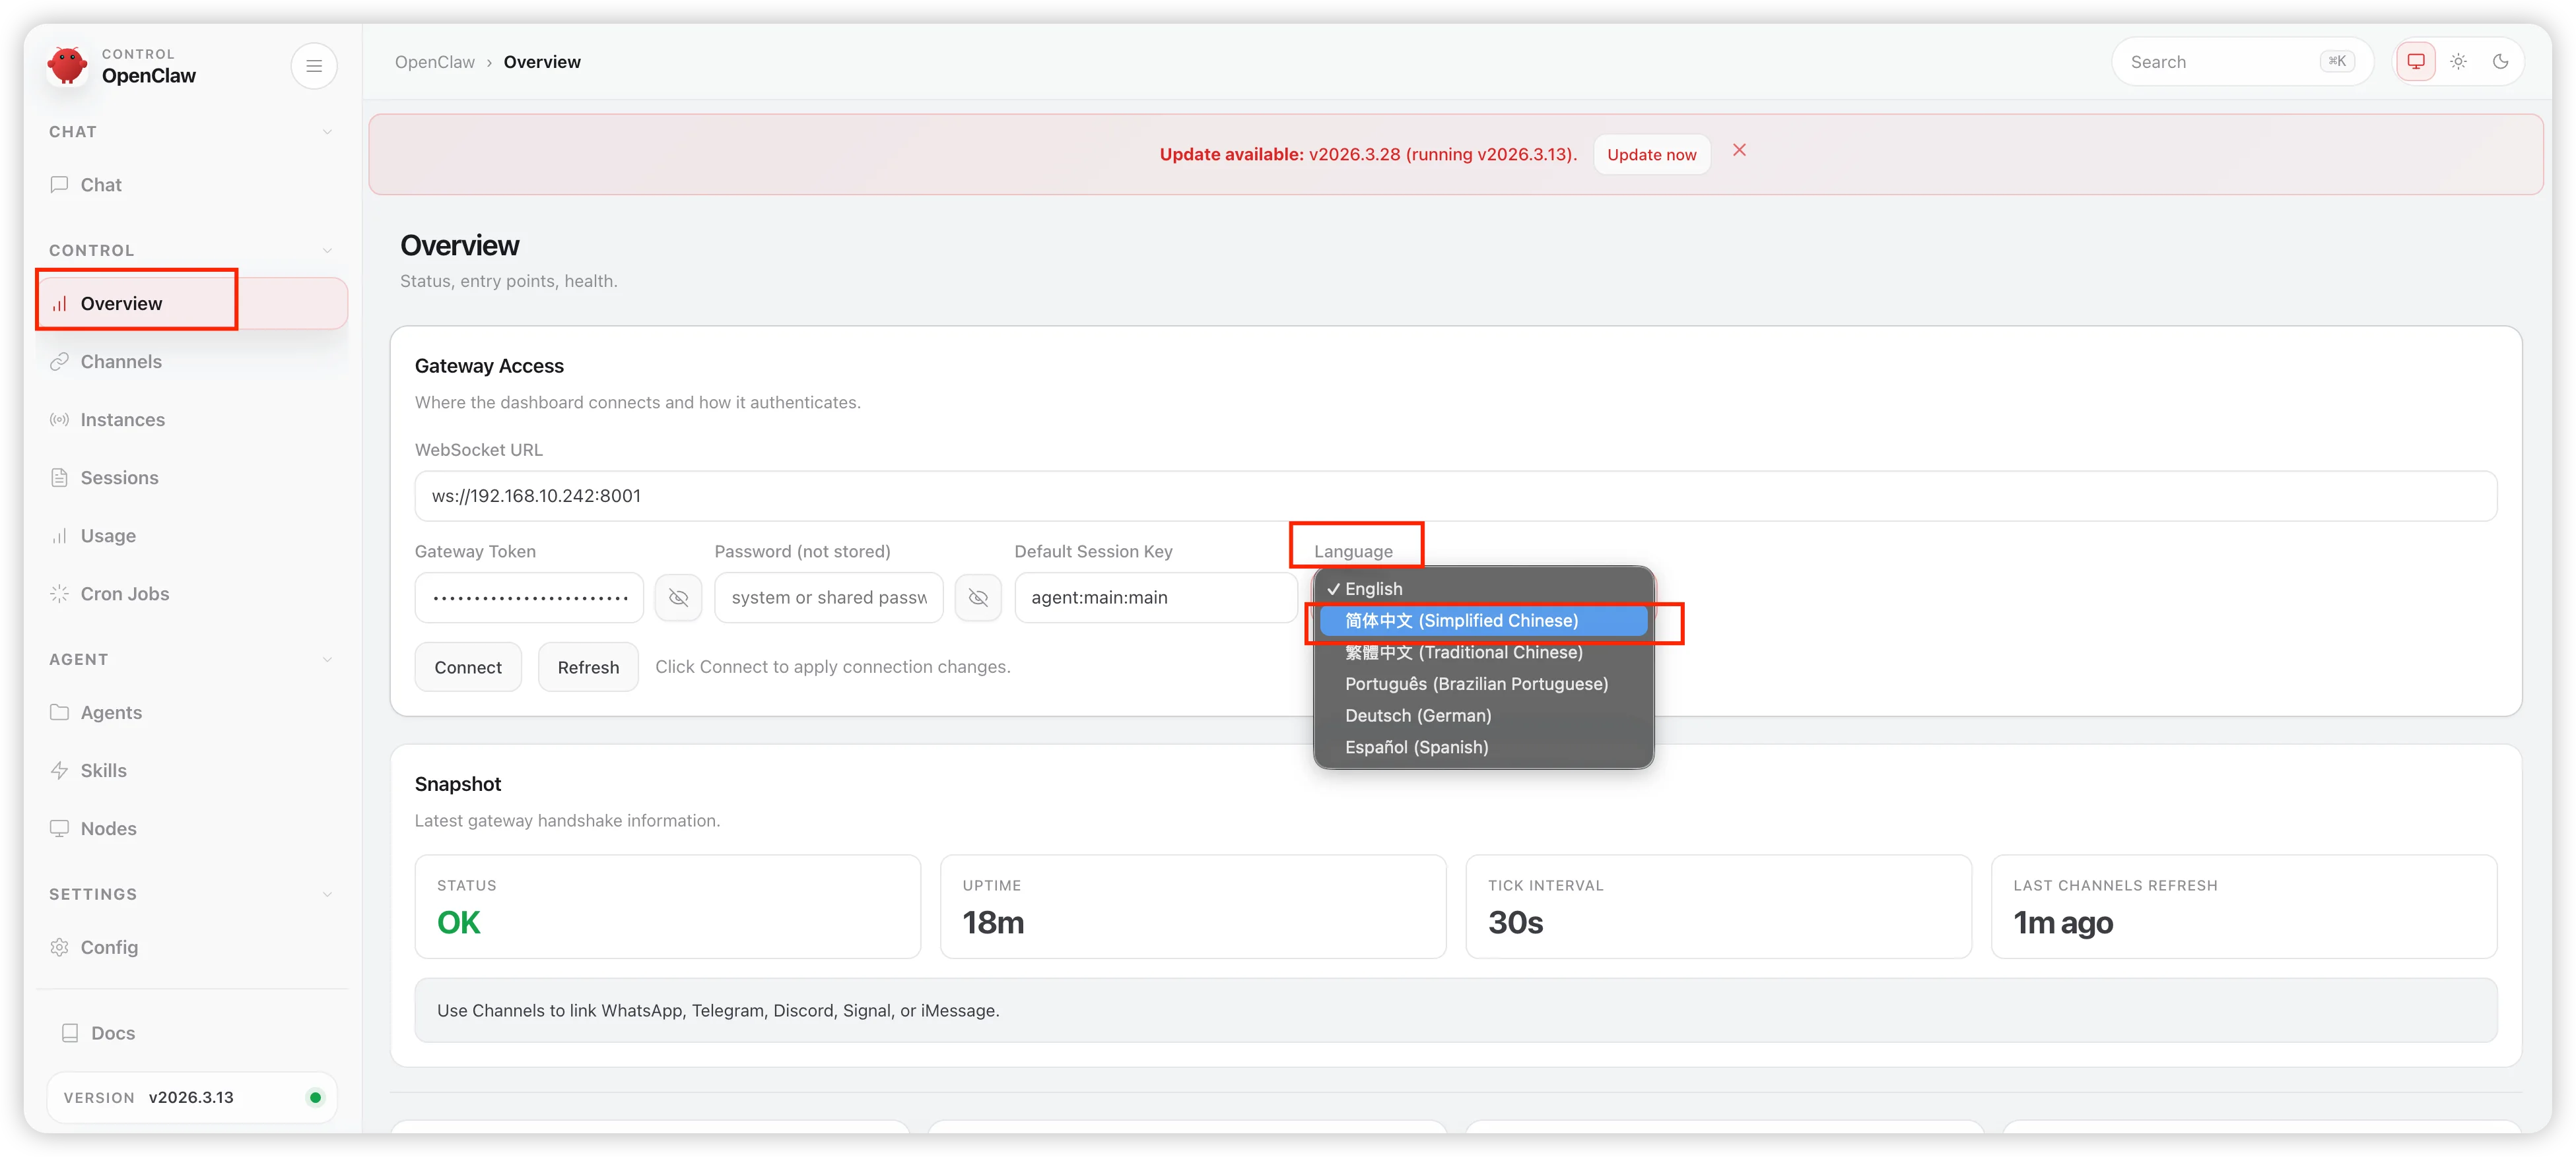Focus the Search box in the header

pos(2242,62)
